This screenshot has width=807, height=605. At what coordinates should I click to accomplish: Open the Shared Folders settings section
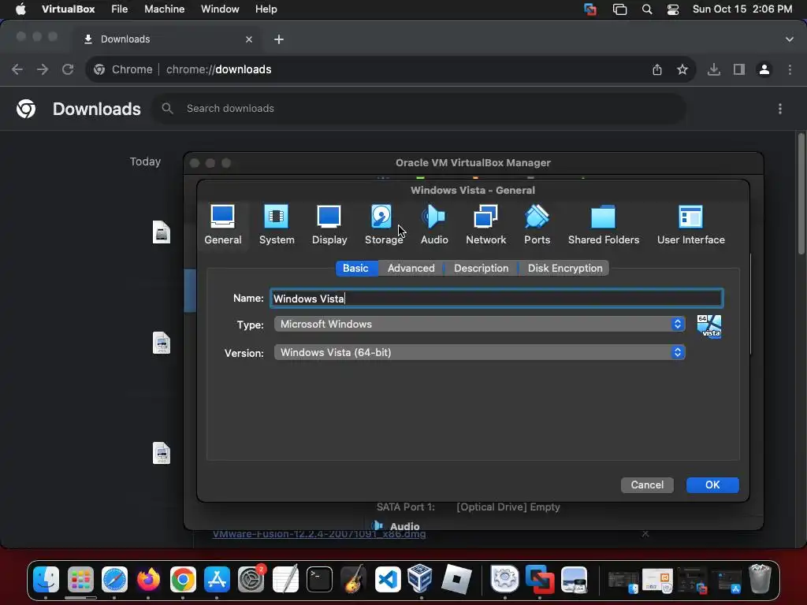click(x=603, y=225)
